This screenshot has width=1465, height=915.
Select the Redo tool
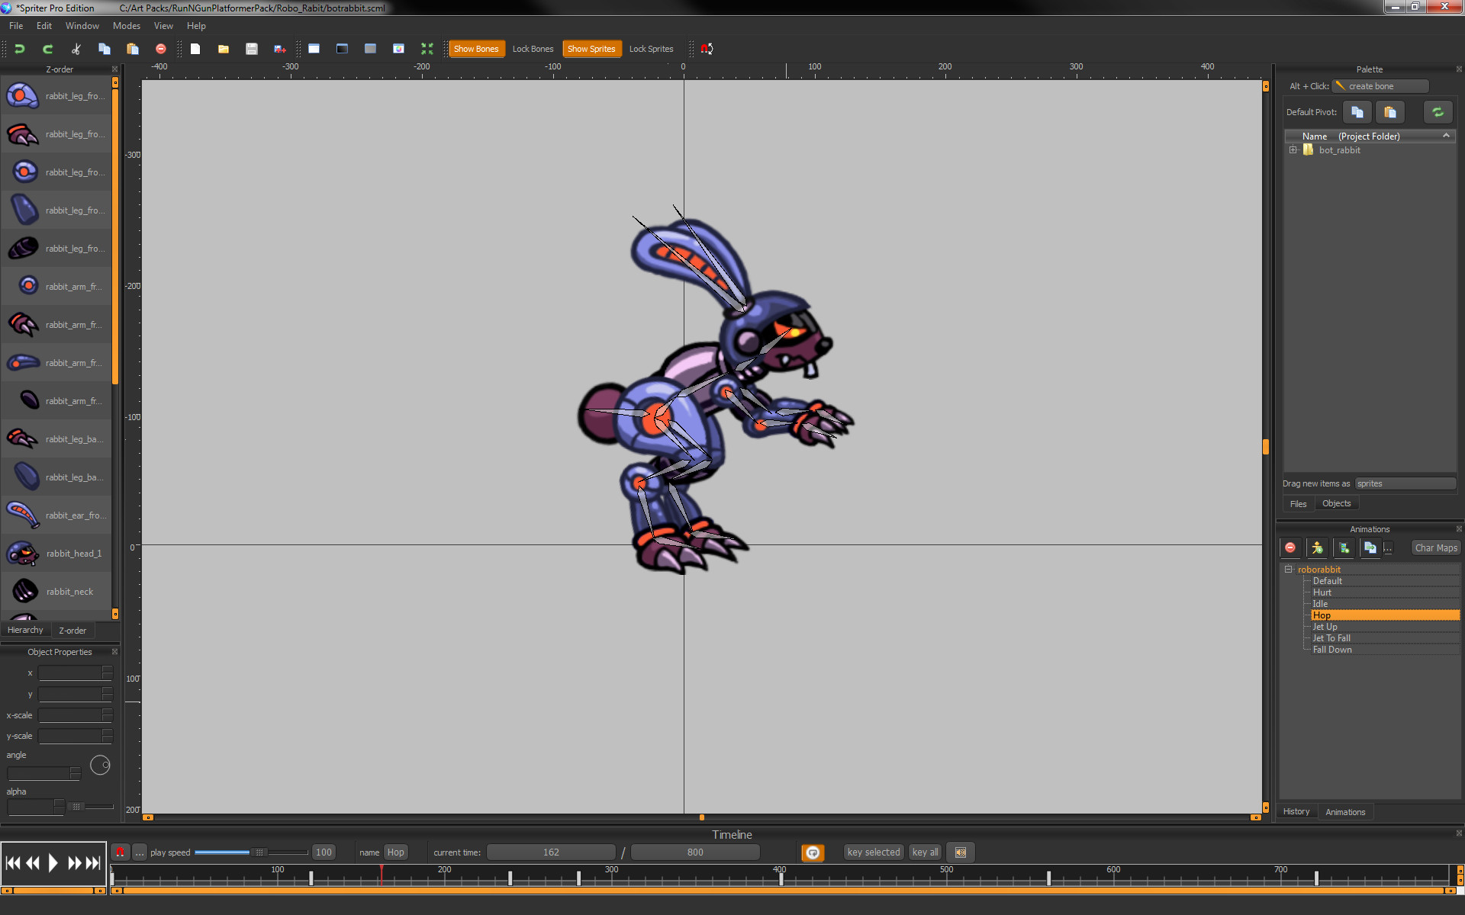click(x=47, y=48)
